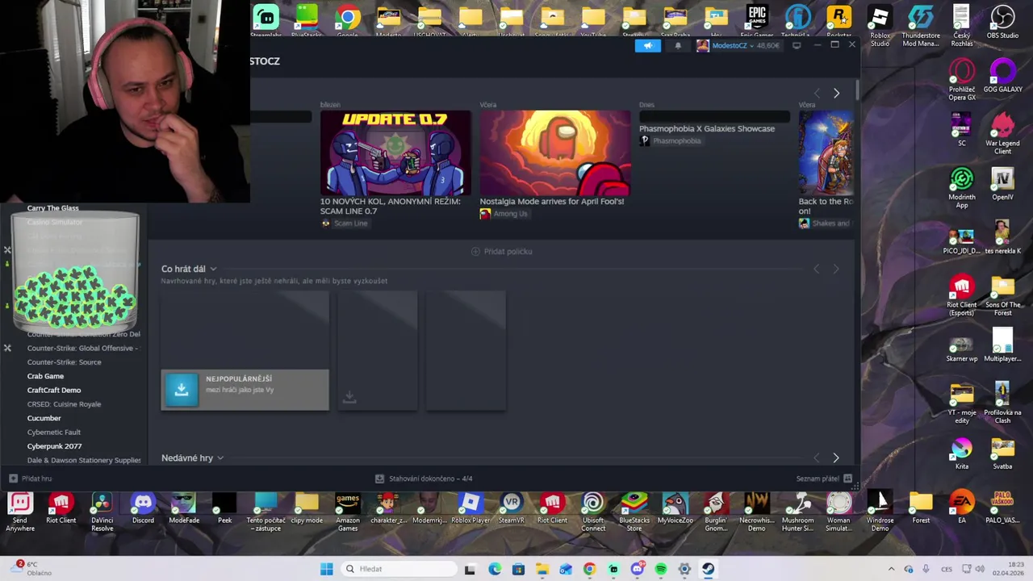Screen dimensions: 1033x581
Task: Open Send Anywhere desktop icon
Action: tap(20, 510)
